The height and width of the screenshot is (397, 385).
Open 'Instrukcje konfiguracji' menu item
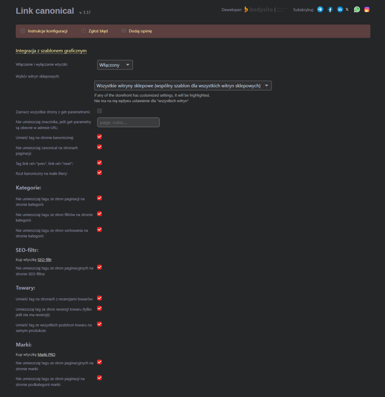(x=47, y=31)
